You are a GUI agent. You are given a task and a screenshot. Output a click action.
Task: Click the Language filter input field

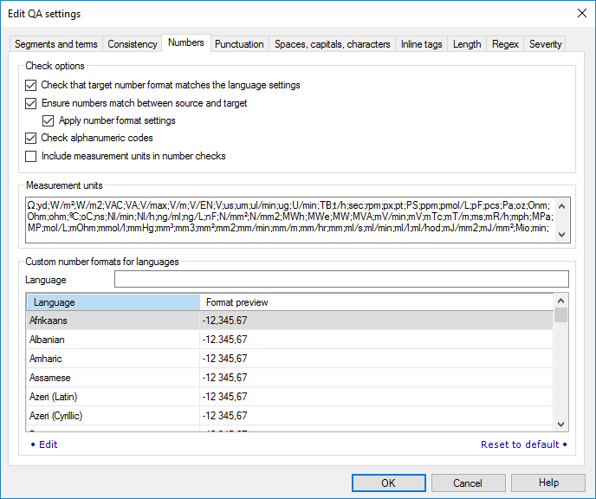(x=341, y=279)
